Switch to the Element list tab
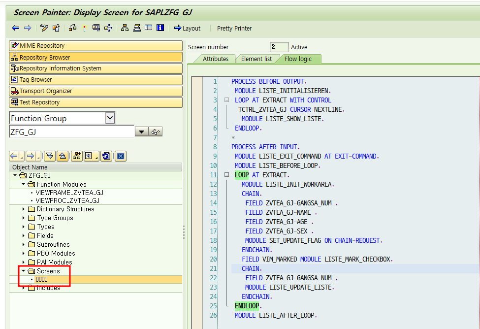 (x=257, y=58)
